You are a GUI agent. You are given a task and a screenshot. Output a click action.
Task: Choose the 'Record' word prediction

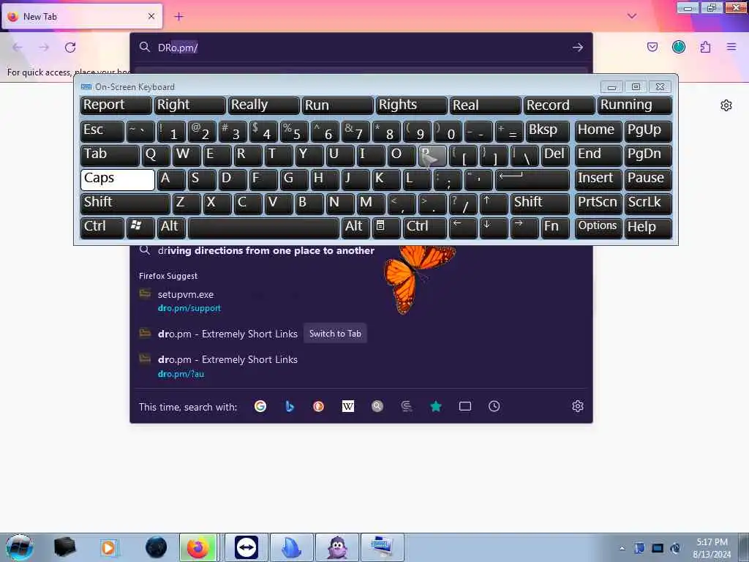pos(560,105)
